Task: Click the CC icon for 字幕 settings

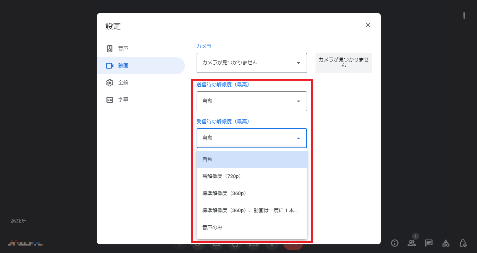Action: (110, 100)
